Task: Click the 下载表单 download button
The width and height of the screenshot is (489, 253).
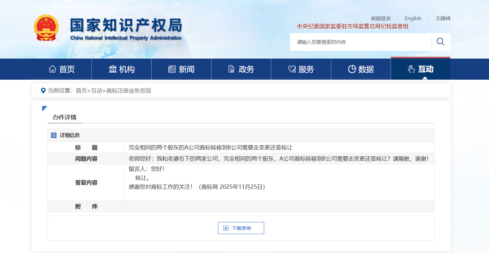Action: (241, 228)
